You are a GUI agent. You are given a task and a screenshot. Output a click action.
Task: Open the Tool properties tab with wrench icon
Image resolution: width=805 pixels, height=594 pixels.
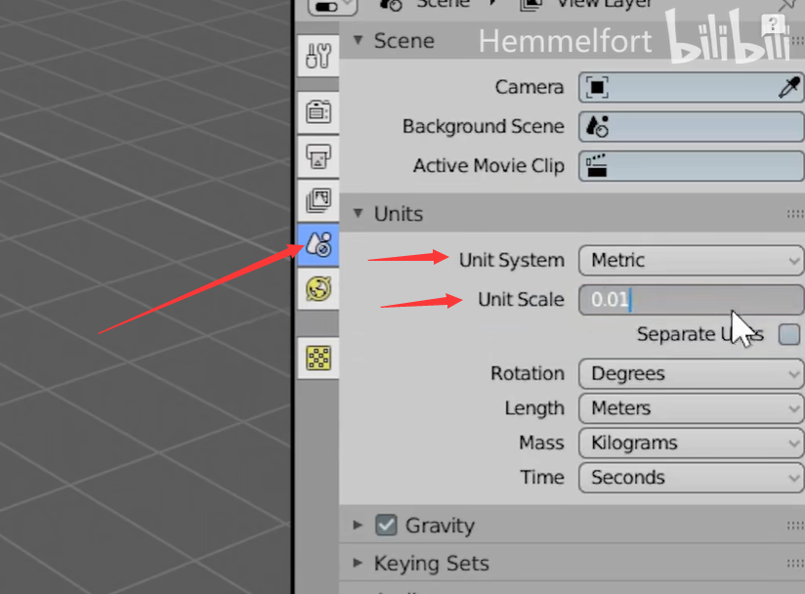click(x=318, y=56)
